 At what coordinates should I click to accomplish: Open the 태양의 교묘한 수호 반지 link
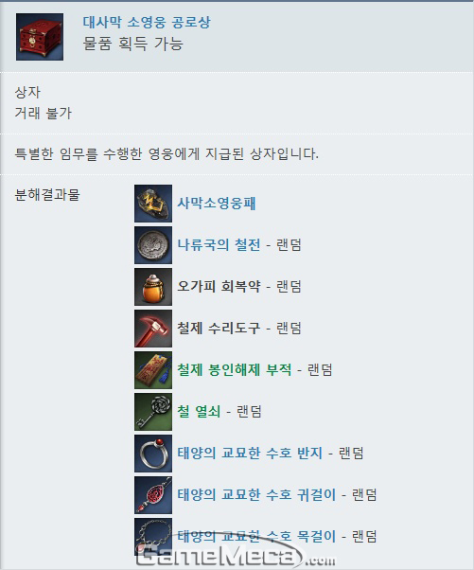click(250, 453)
